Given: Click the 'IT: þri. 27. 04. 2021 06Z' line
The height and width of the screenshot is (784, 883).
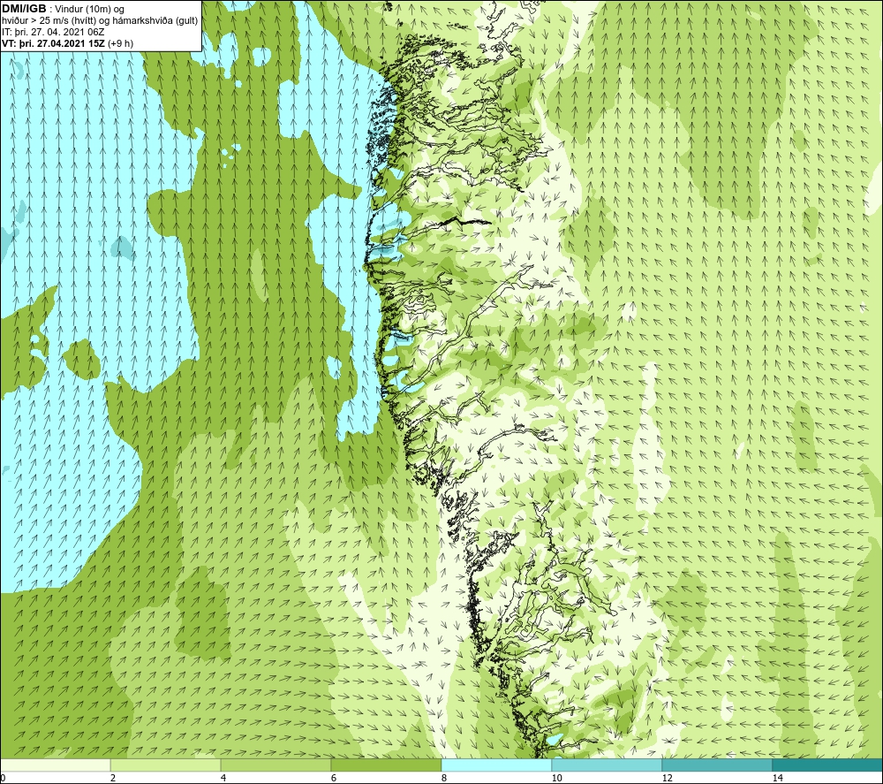Looking at the screenshot, I should [53, 32].
